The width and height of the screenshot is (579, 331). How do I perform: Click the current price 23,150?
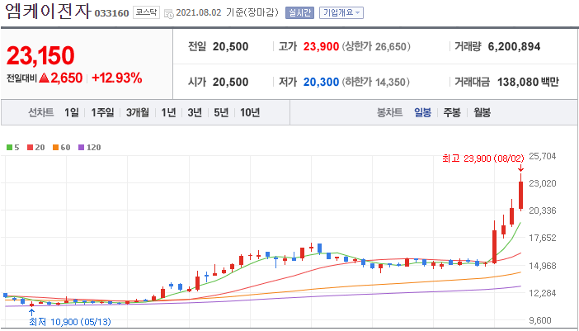40,56
